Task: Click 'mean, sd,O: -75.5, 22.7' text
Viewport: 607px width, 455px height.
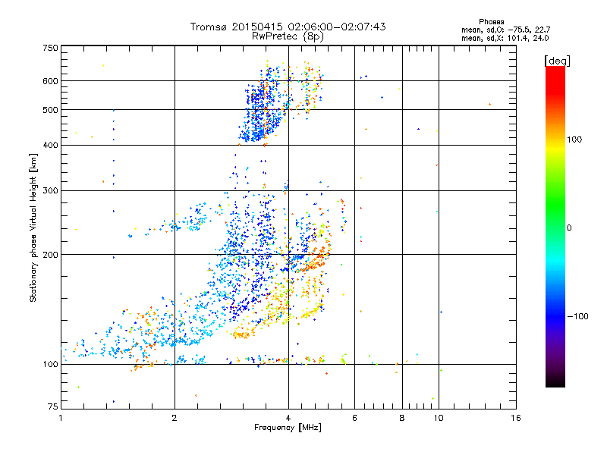Action: click(x=505, y=30)
